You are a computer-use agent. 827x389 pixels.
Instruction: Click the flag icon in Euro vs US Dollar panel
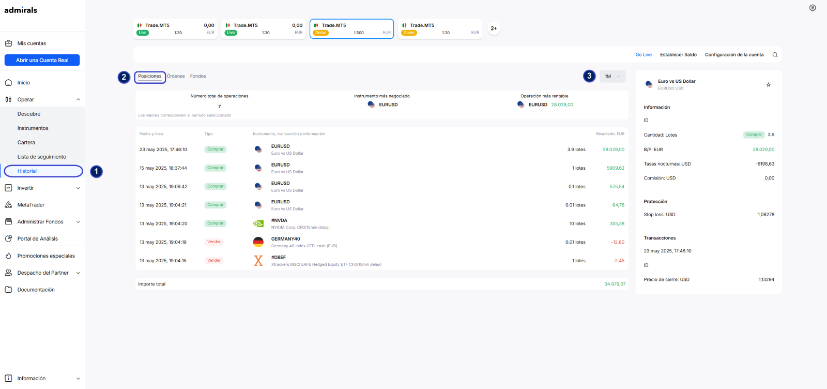649,84
